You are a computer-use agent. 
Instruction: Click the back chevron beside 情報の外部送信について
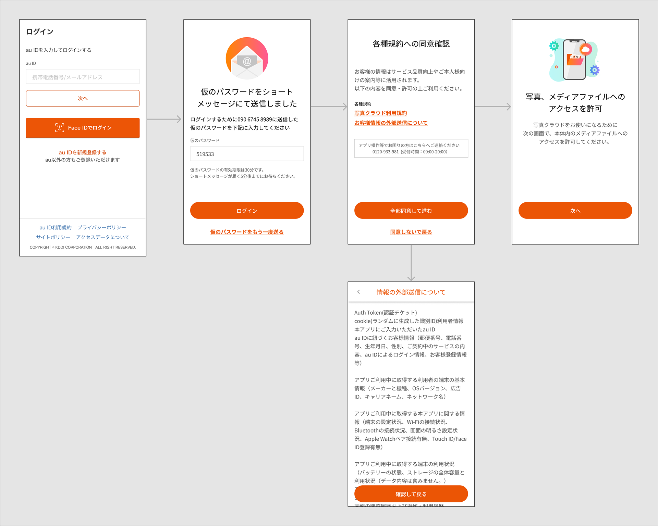[358, 292]
